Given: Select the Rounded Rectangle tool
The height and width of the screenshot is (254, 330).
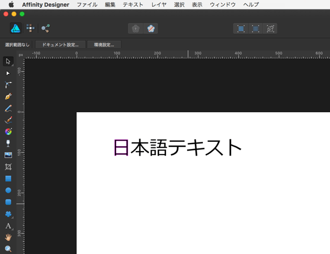Looking at the screenshot, I should [x=8, y=202].
